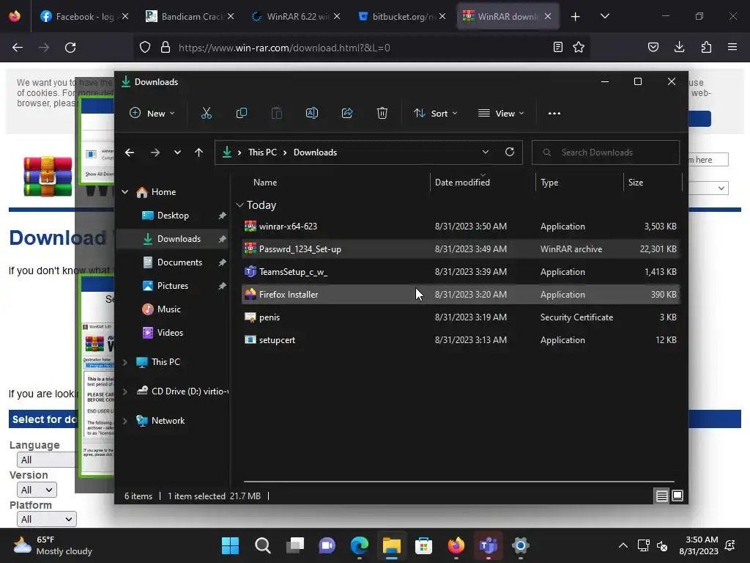This screenshot has height=563, width=750.
Task: Click This PC in breadcrumb path
Action: point(262,152)
